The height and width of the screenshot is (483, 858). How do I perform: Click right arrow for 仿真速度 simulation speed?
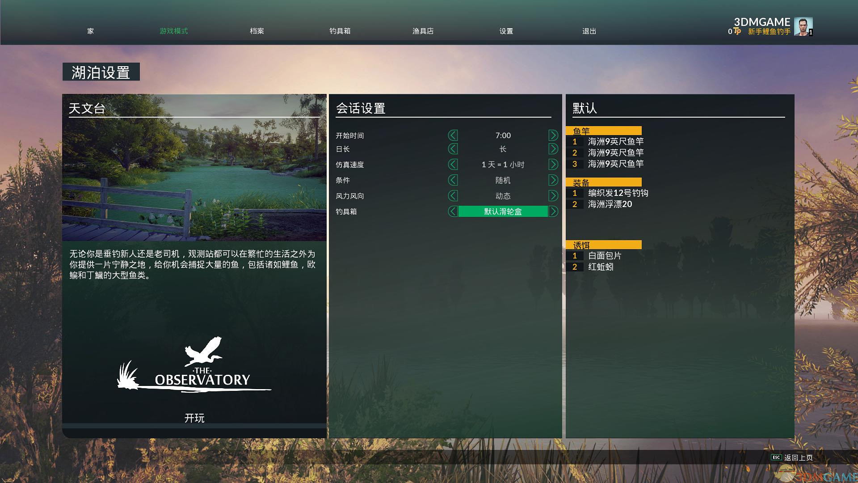tap(553, 165)
